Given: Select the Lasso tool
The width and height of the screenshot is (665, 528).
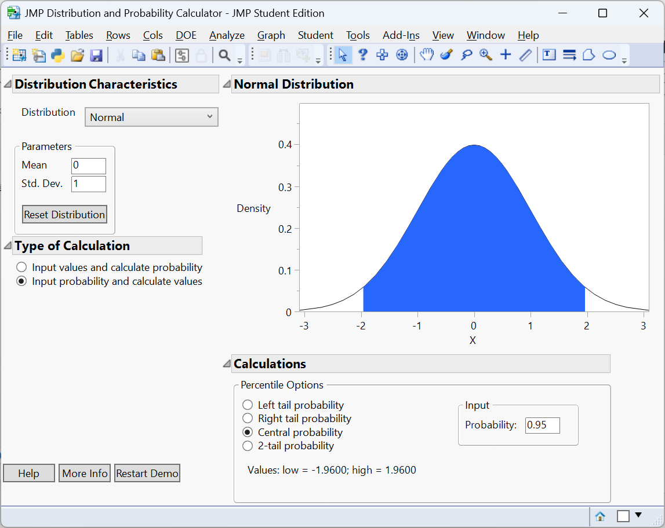Looking at the screenshot, I should tap(466, 55).
